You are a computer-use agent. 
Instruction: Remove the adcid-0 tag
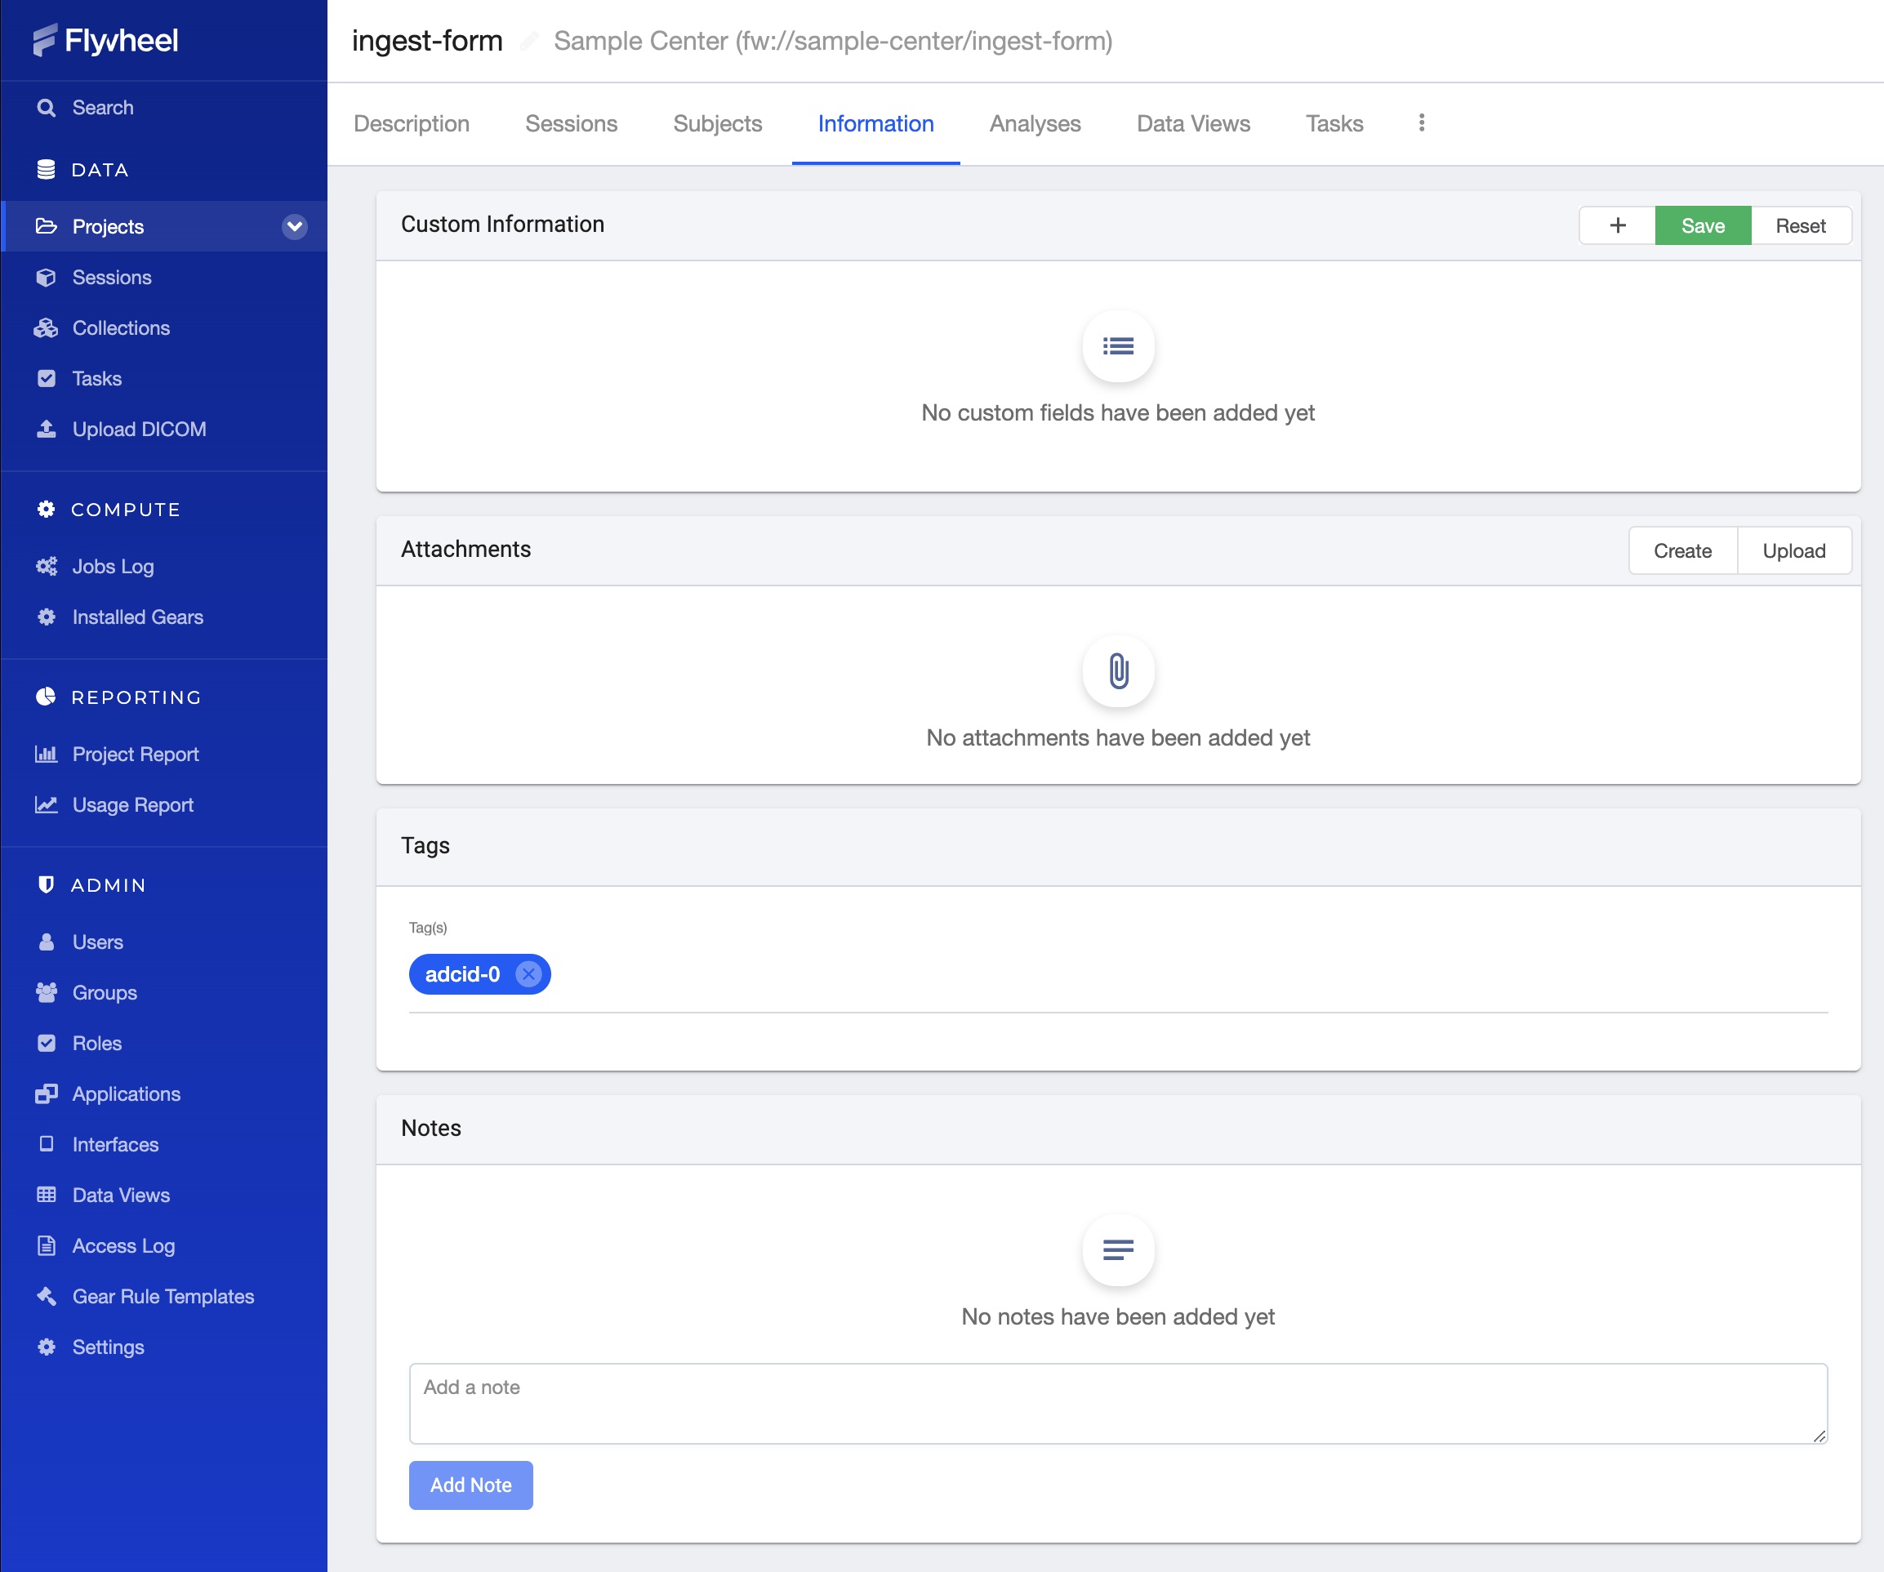tap(528, 974)
